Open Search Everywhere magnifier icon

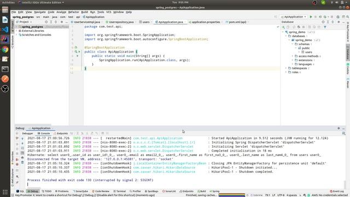tap(348, 17)
